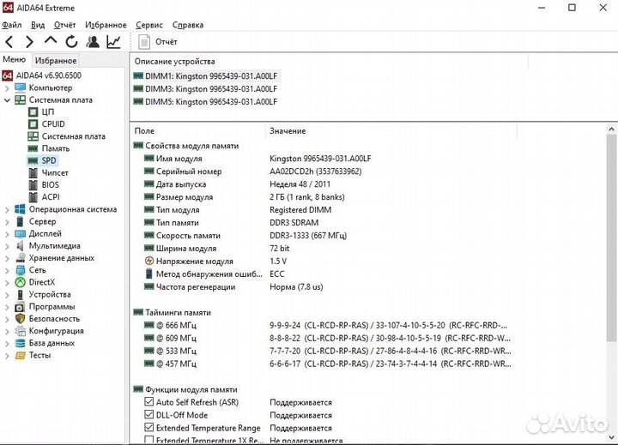The image size is (618, 445).
Task: Toggle the Extended Temperature 1X Refresh checkbox
Action: point(149,440)
